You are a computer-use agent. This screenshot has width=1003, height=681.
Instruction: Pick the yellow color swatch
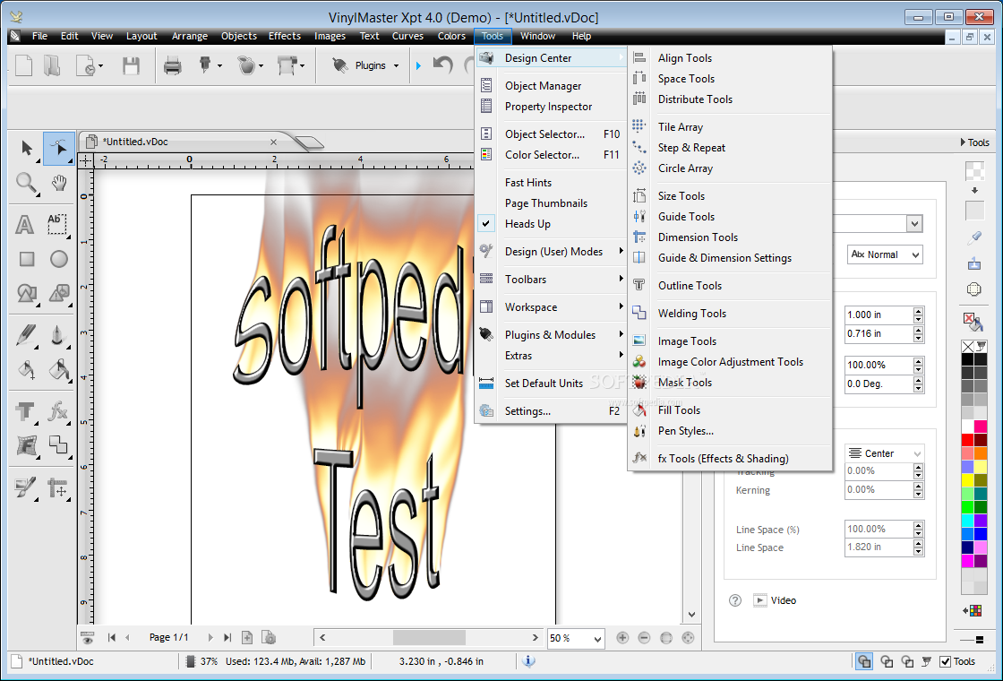coord(967,479)
